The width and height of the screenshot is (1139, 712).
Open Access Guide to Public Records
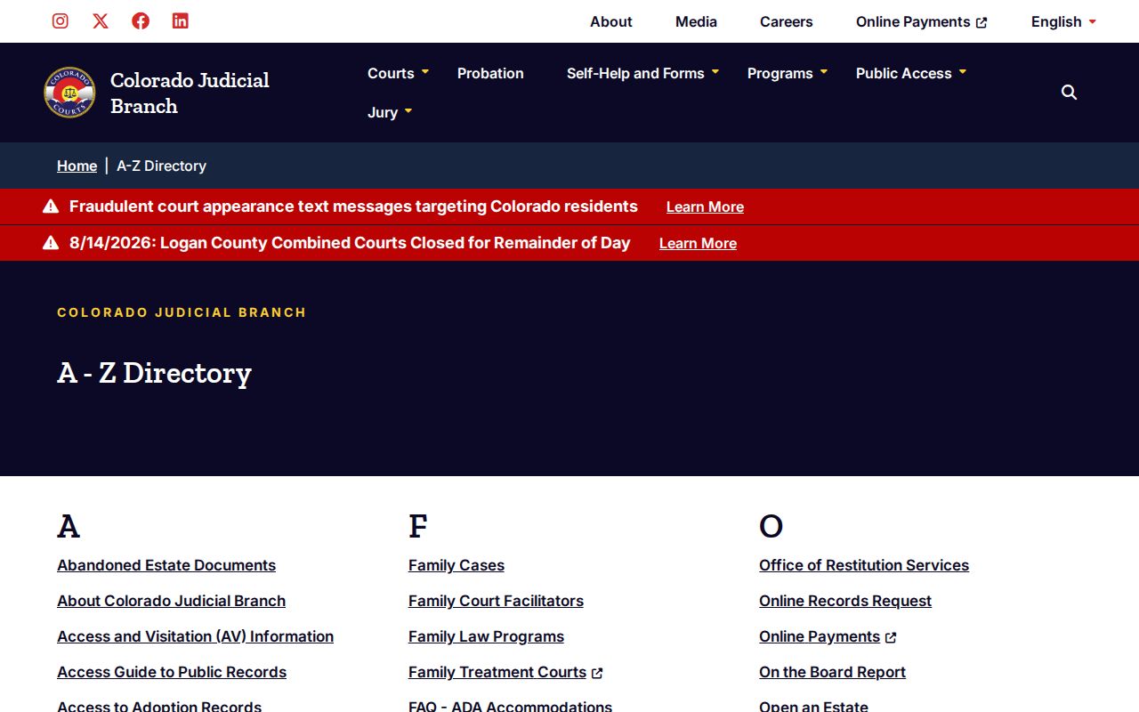172,672
